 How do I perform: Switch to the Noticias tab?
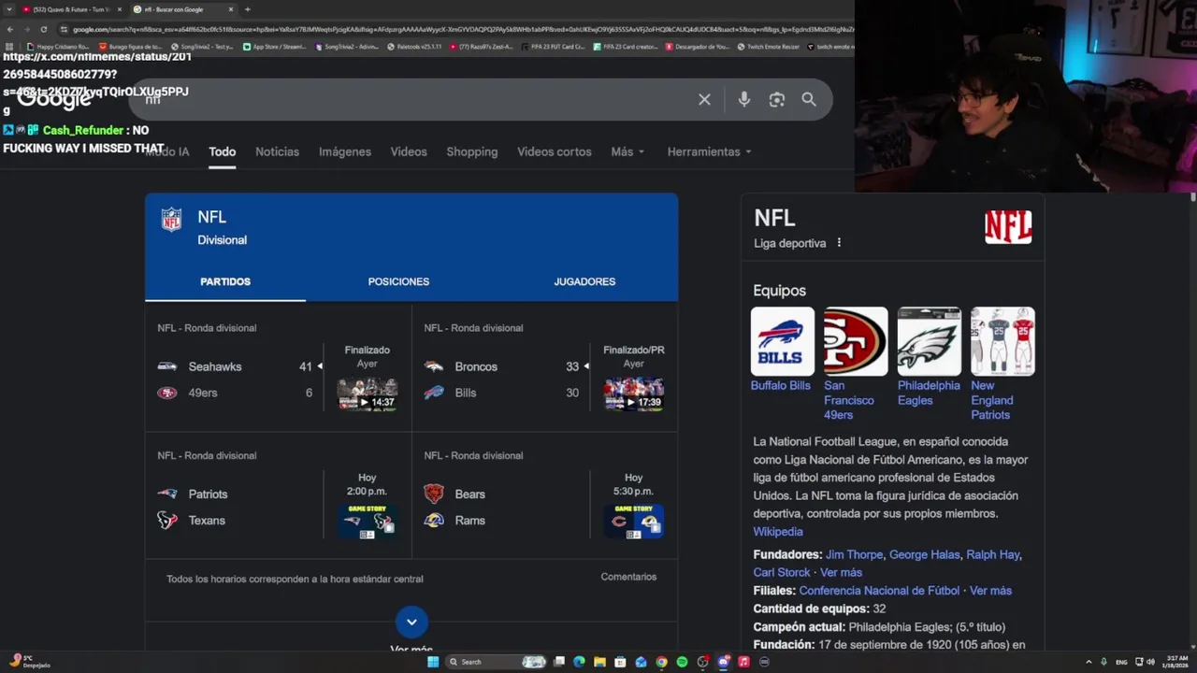pos(277,151)
